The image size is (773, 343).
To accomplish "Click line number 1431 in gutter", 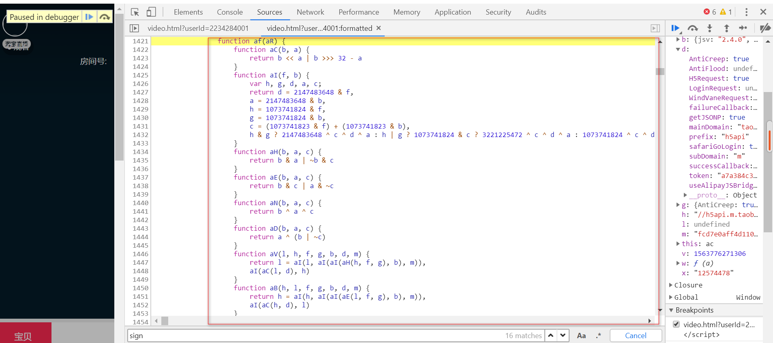I will [140, 126].
